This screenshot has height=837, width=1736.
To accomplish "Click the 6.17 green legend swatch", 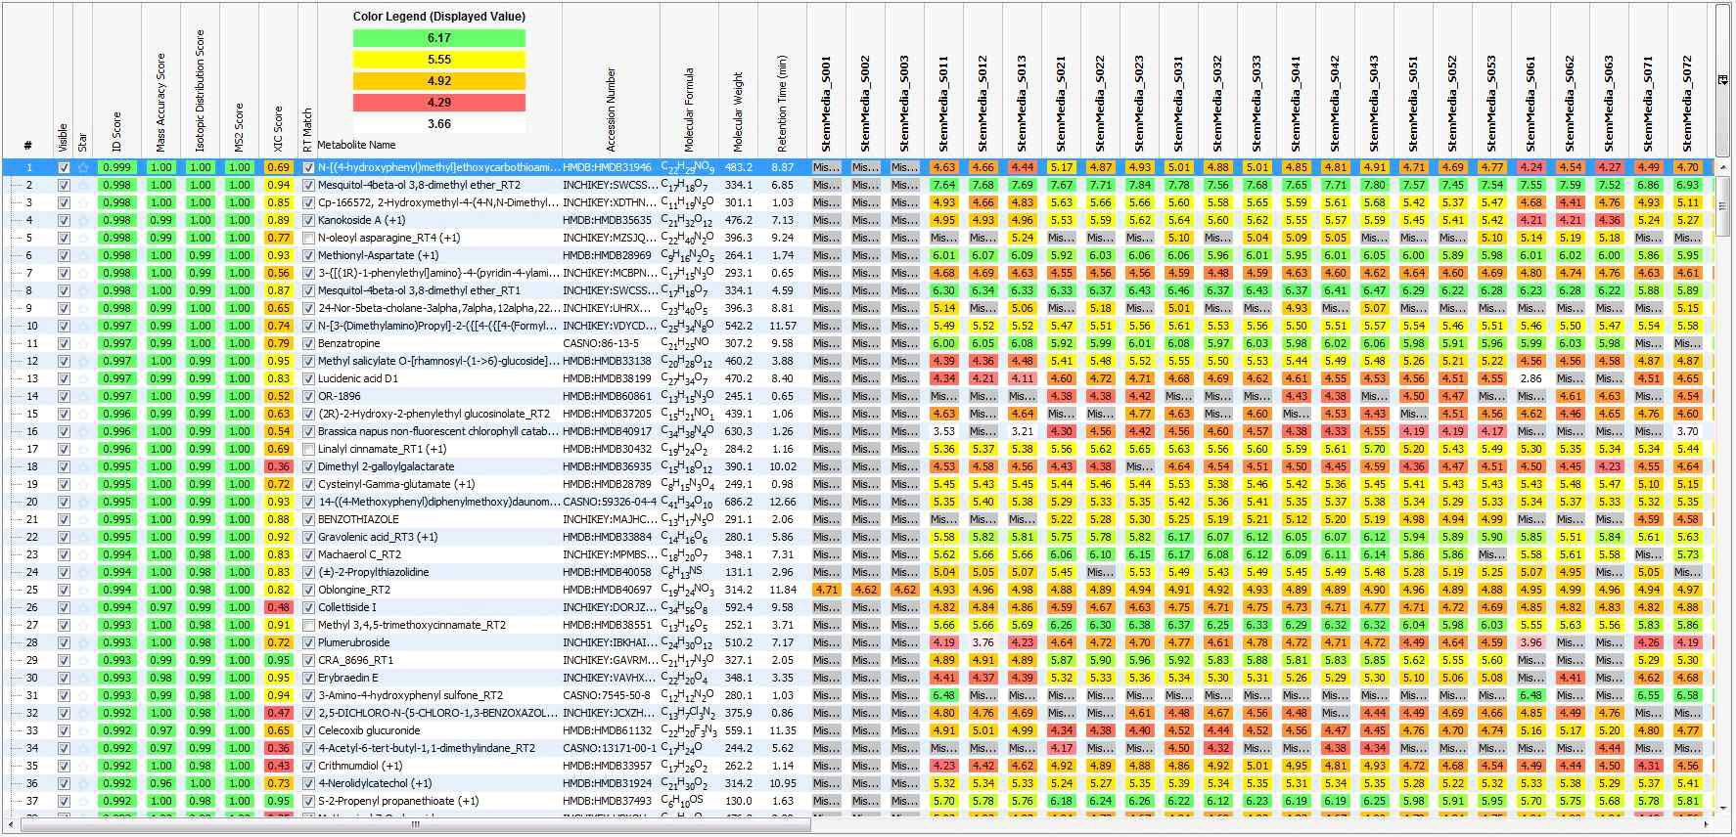I will pyautogui.click(x=439, y=38).
